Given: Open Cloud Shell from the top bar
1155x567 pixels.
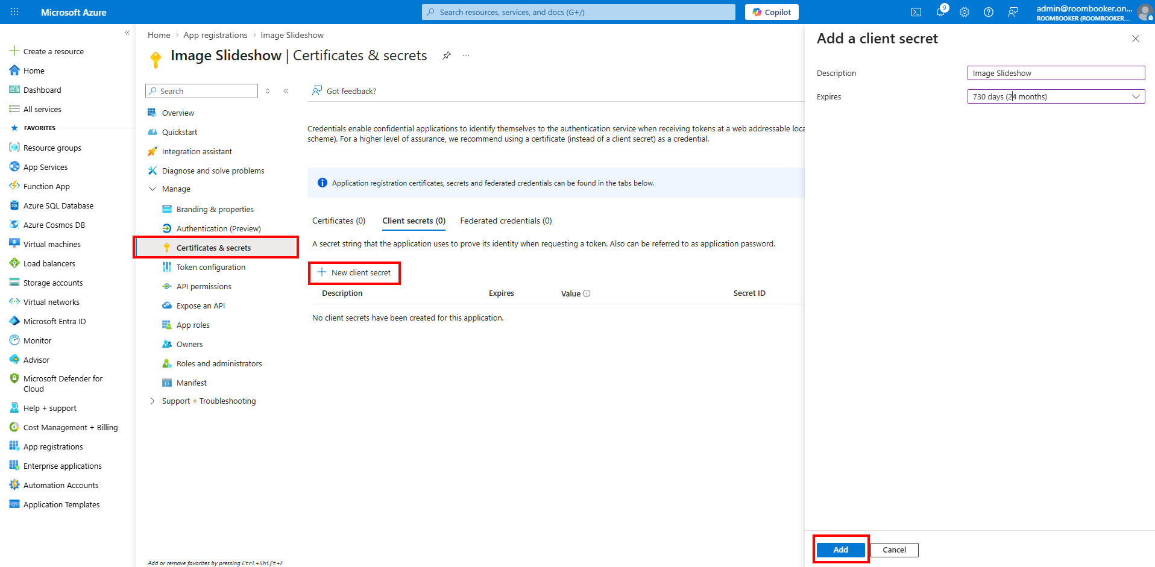Looking at the screenshot, I should pos(916,12).
